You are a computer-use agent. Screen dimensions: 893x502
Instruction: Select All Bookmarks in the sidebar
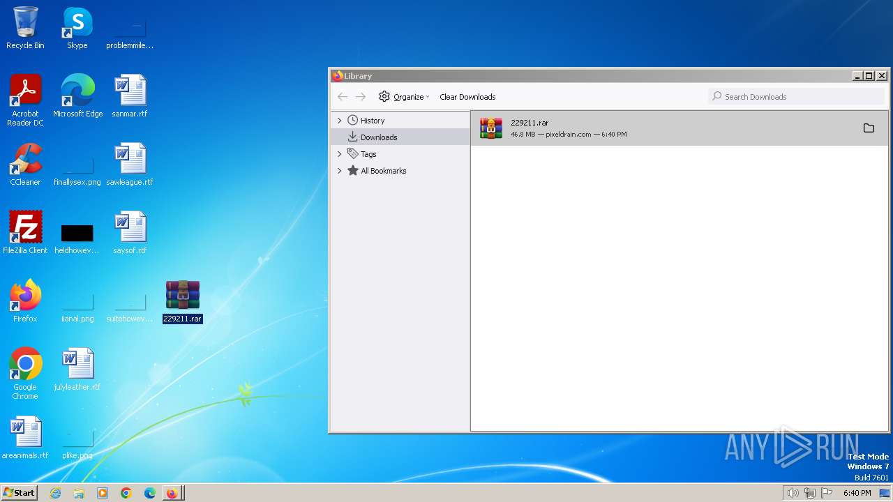click(x=400, y=171)
